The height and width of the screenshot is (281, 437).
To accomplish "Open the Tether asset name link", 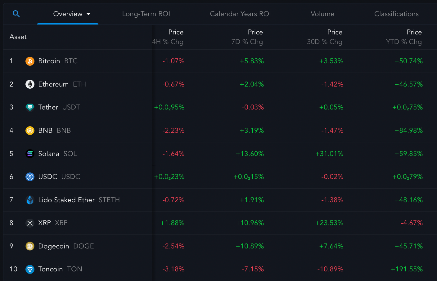I will (x=48, y=107).
